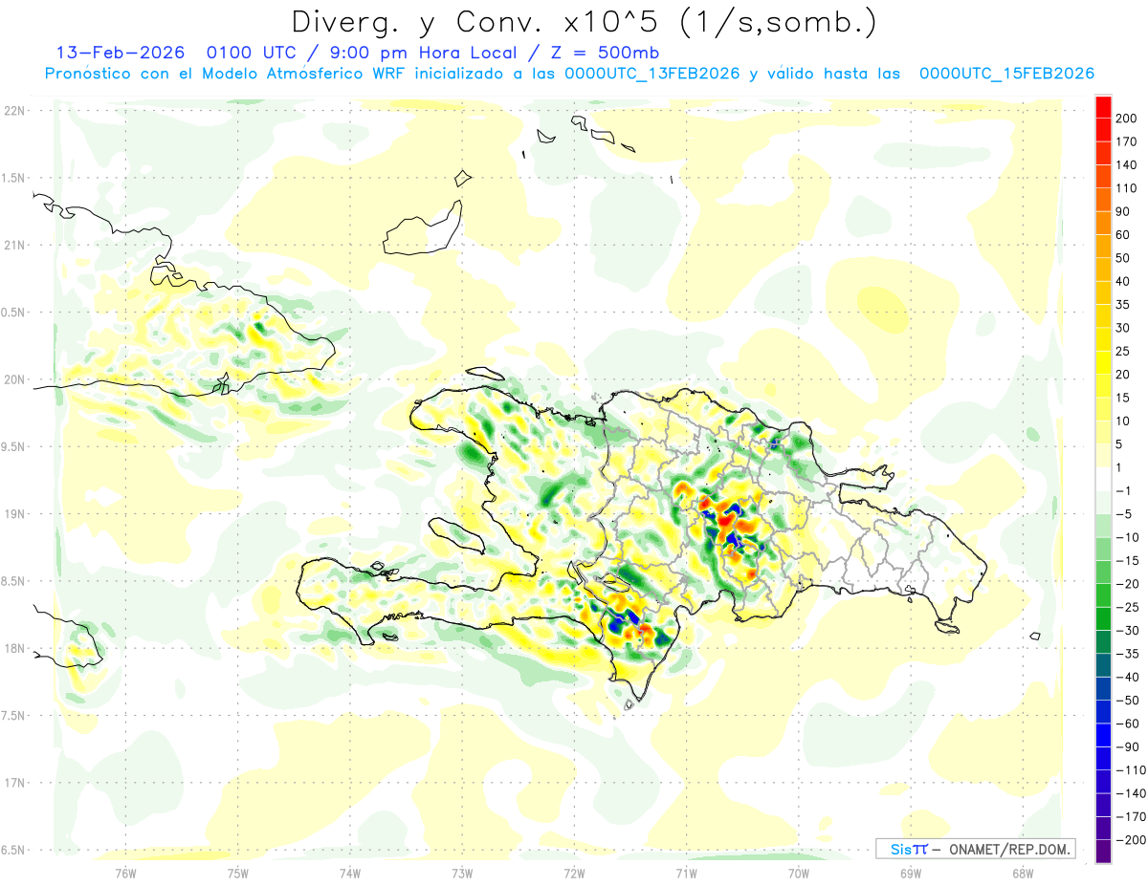Click the -30 color bar label

pyautogui.click(x=1127, y=630)
